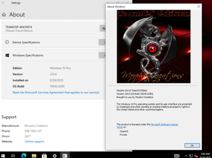This screenshot has width=212, height=158.
Task: Select the Installed on date 9/20/2025
Action: [x=56, y=80]
